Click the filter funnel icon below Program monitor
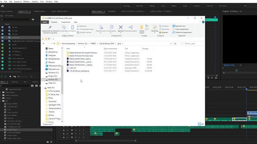Screen dimensions: 257x144 tap(208, 78)
